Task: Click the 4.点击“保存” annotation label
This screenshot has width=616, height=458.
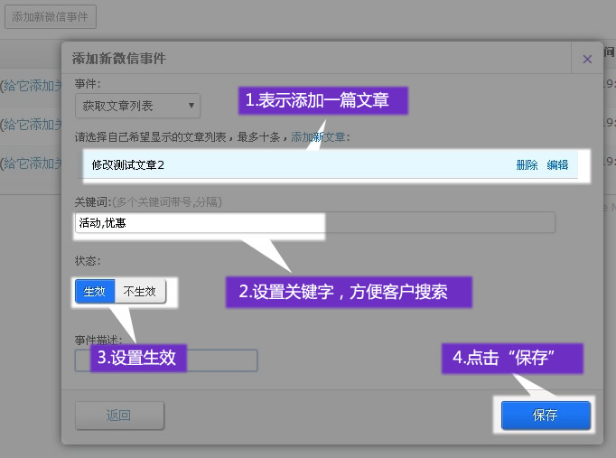Action: tap(512, 358)
